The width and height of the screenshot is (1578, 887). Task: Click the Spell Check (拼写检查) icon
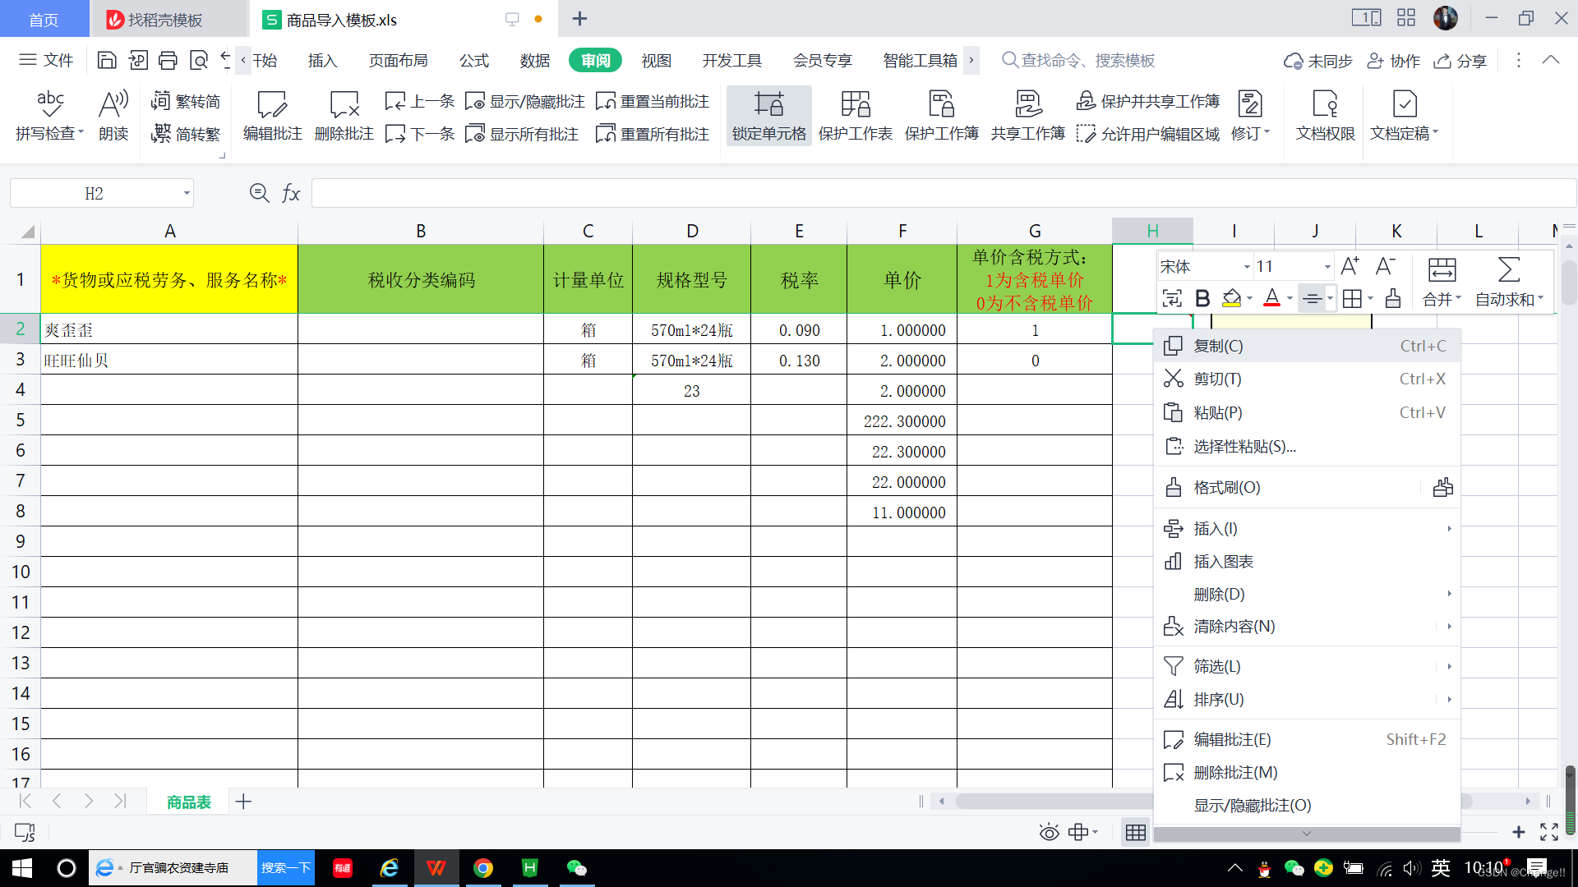(49, 105)
